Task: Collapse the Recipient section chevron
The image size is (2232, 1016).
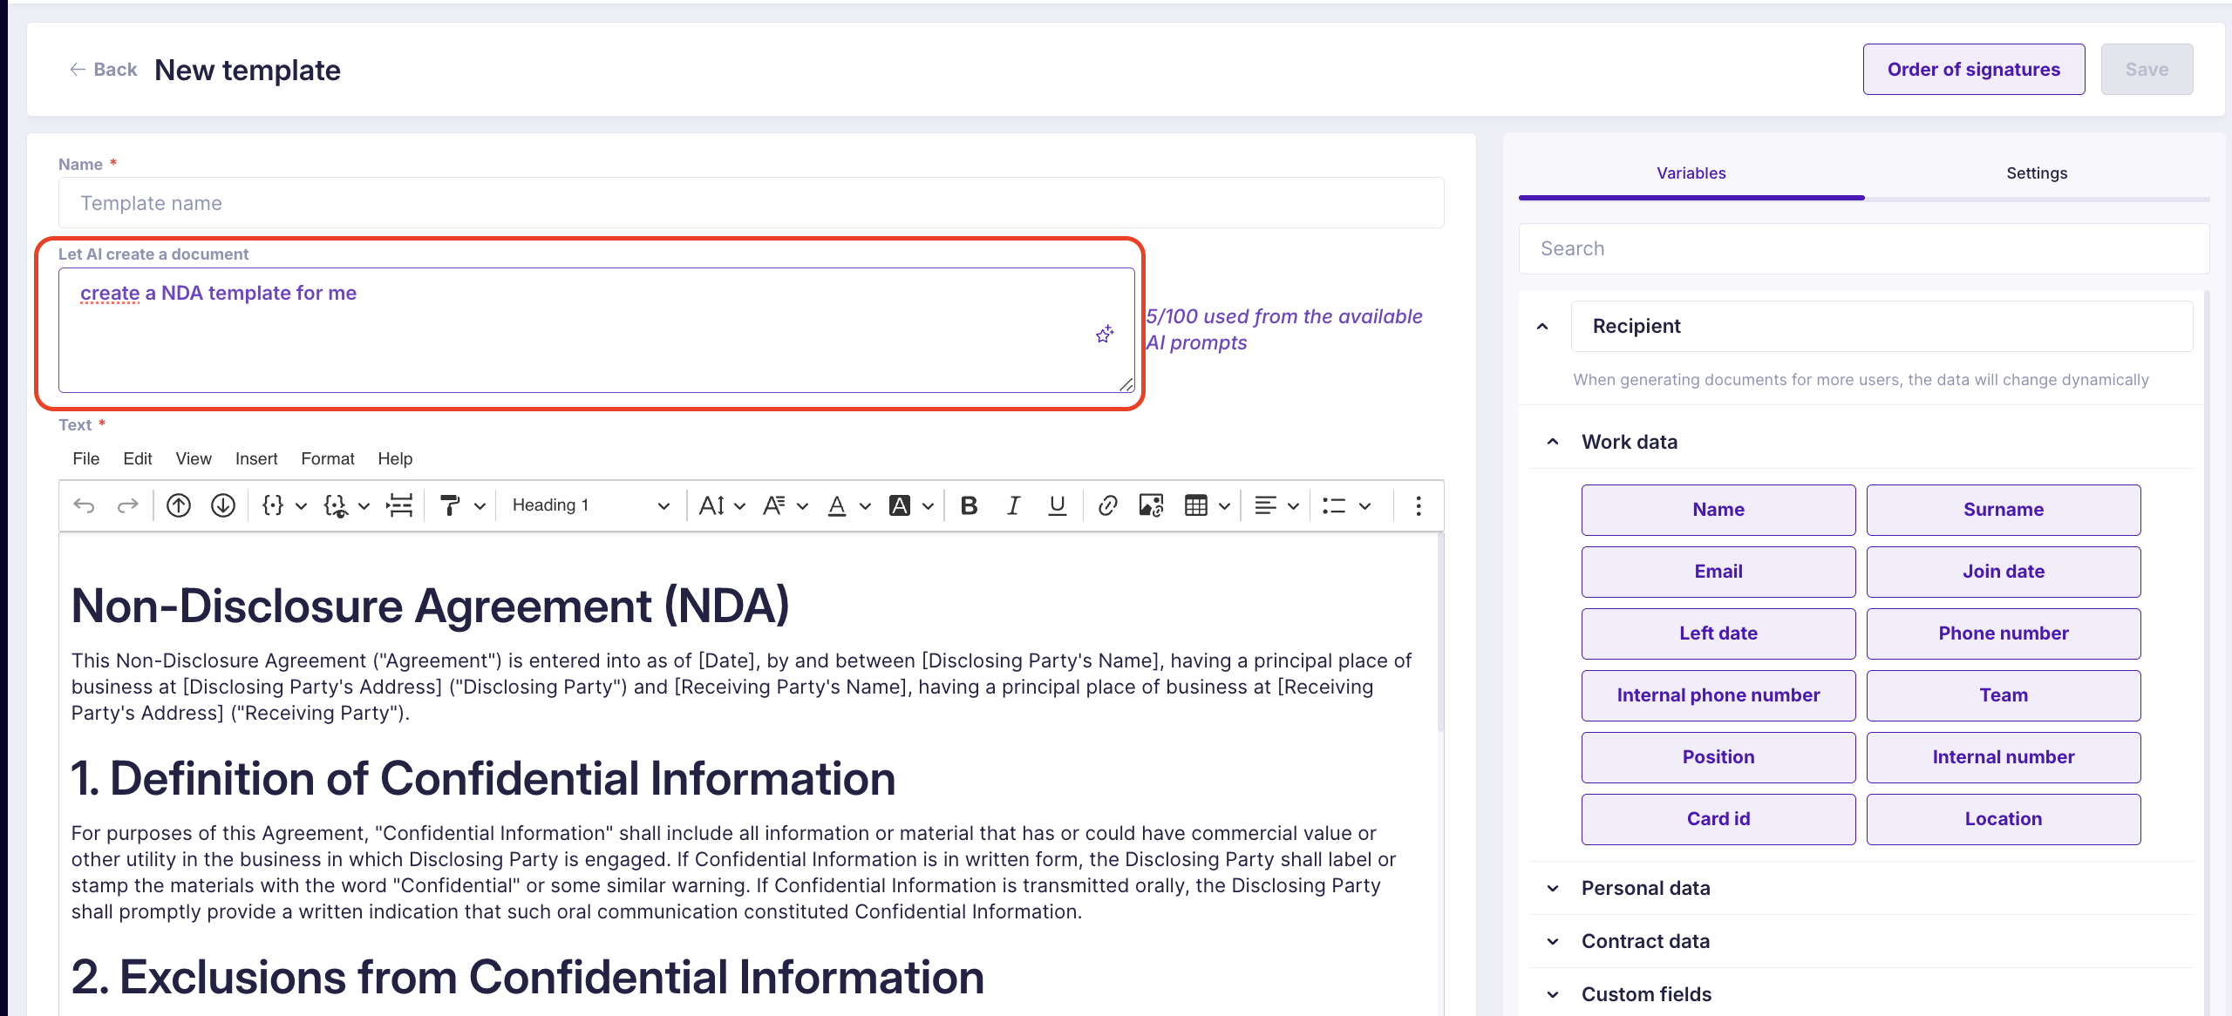Action: (x=1542, y=326)
